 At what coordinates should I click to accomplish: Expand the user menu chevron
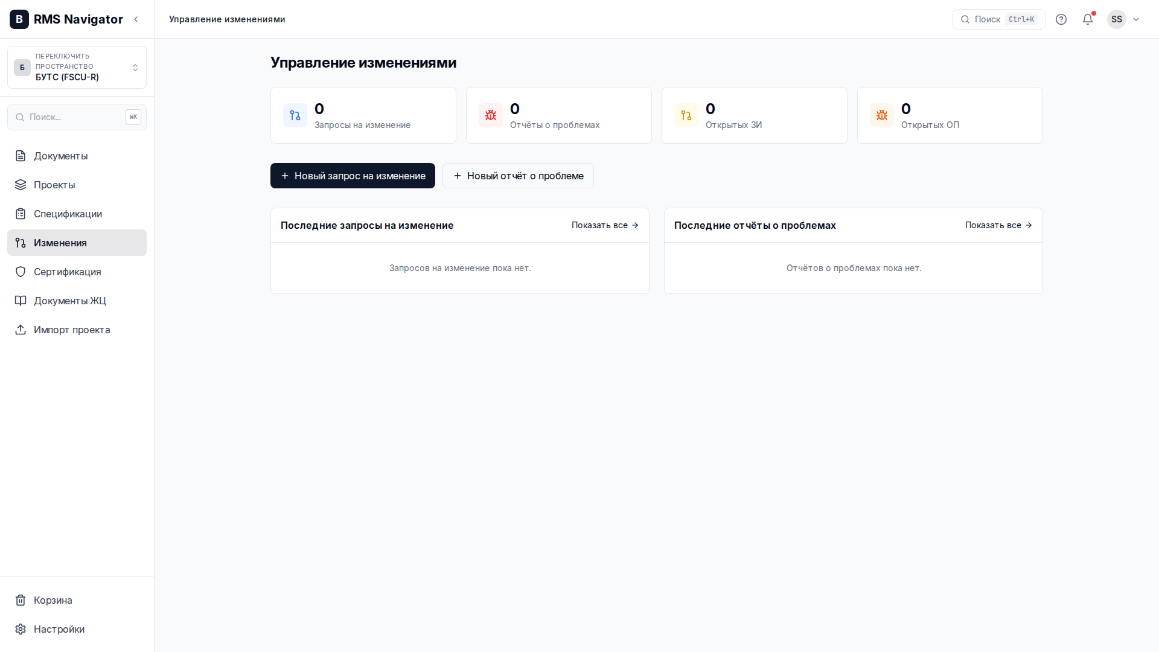1136,19
